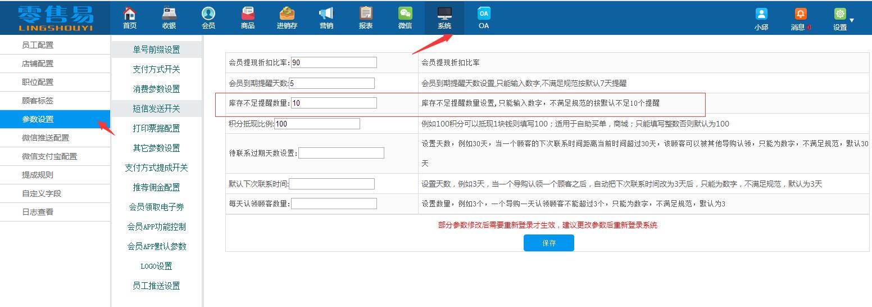The image size is (872, 307).
Task: Open the 营销 marketing megaphone icon
Action: pyautogui.click(x=326, y=18)
